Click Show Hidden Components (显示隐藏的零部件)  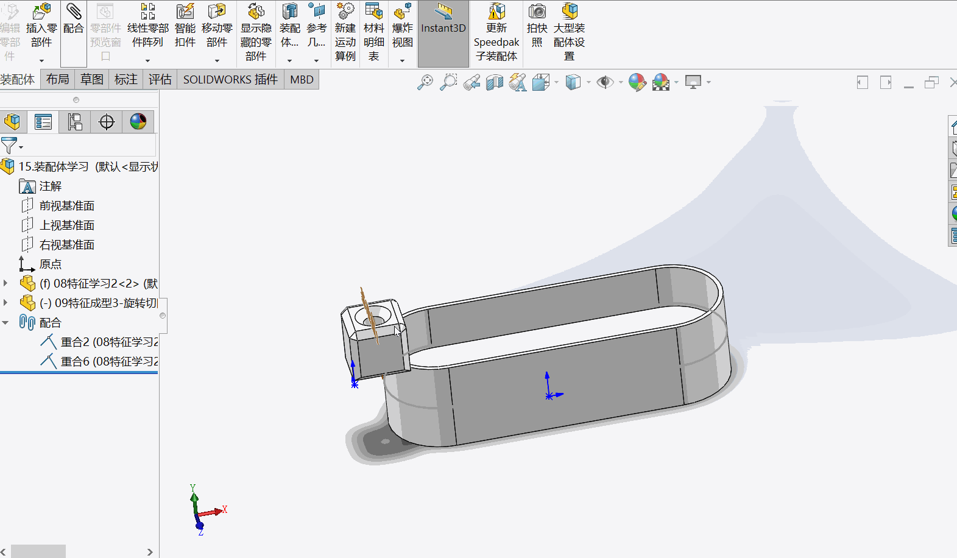[x=256, y=32]
